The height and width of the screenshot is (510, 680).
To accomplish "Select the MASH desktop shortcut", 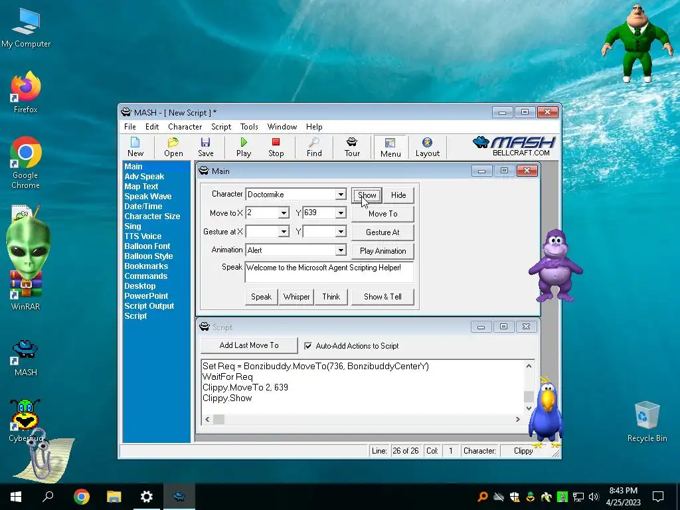I will pyautogui.click(x=26, y=358).
